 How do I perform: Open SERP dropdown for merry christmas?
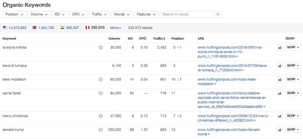(x=293, y=116)
